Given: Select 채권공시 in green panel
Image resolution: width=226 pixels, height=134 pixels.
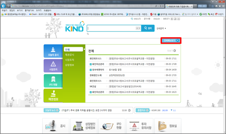Looking at the screenshot, I should 69,55.
